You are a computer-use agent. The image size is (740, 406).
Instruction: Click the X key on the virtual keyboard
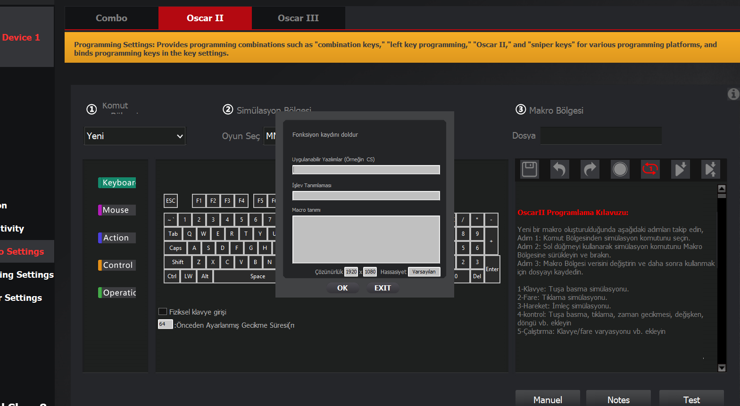pyautogui.click(x=213, y=262)
